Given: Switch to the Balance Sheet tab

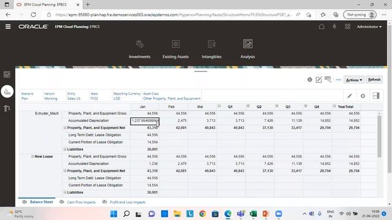Looking at the screenshot, I should point(38,202).
